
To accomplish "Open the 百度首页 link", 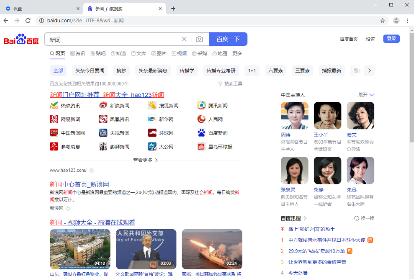I will [349, 39].
